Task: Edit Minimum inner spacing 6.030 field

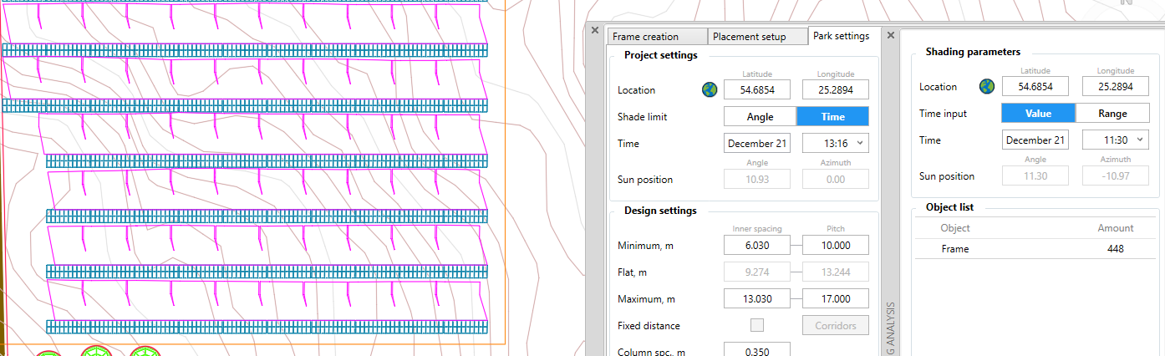Action: (757, 245)
